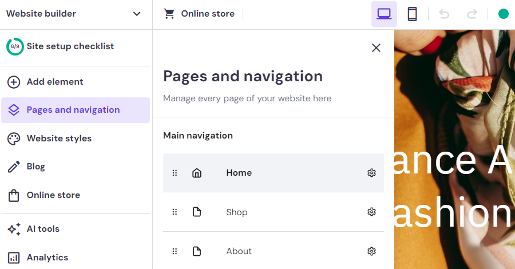Open Analytics from the sidebar

tap(76, 258)
